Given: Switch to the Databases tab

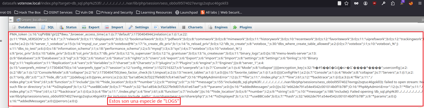Looking at the screenshot, I should (24, 27).
